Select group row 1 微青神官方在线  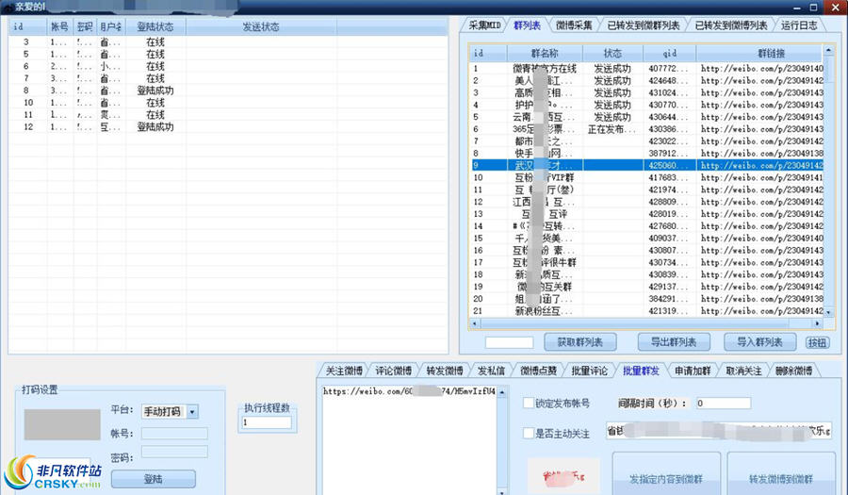pyautogui.click(x=645, y=69)
